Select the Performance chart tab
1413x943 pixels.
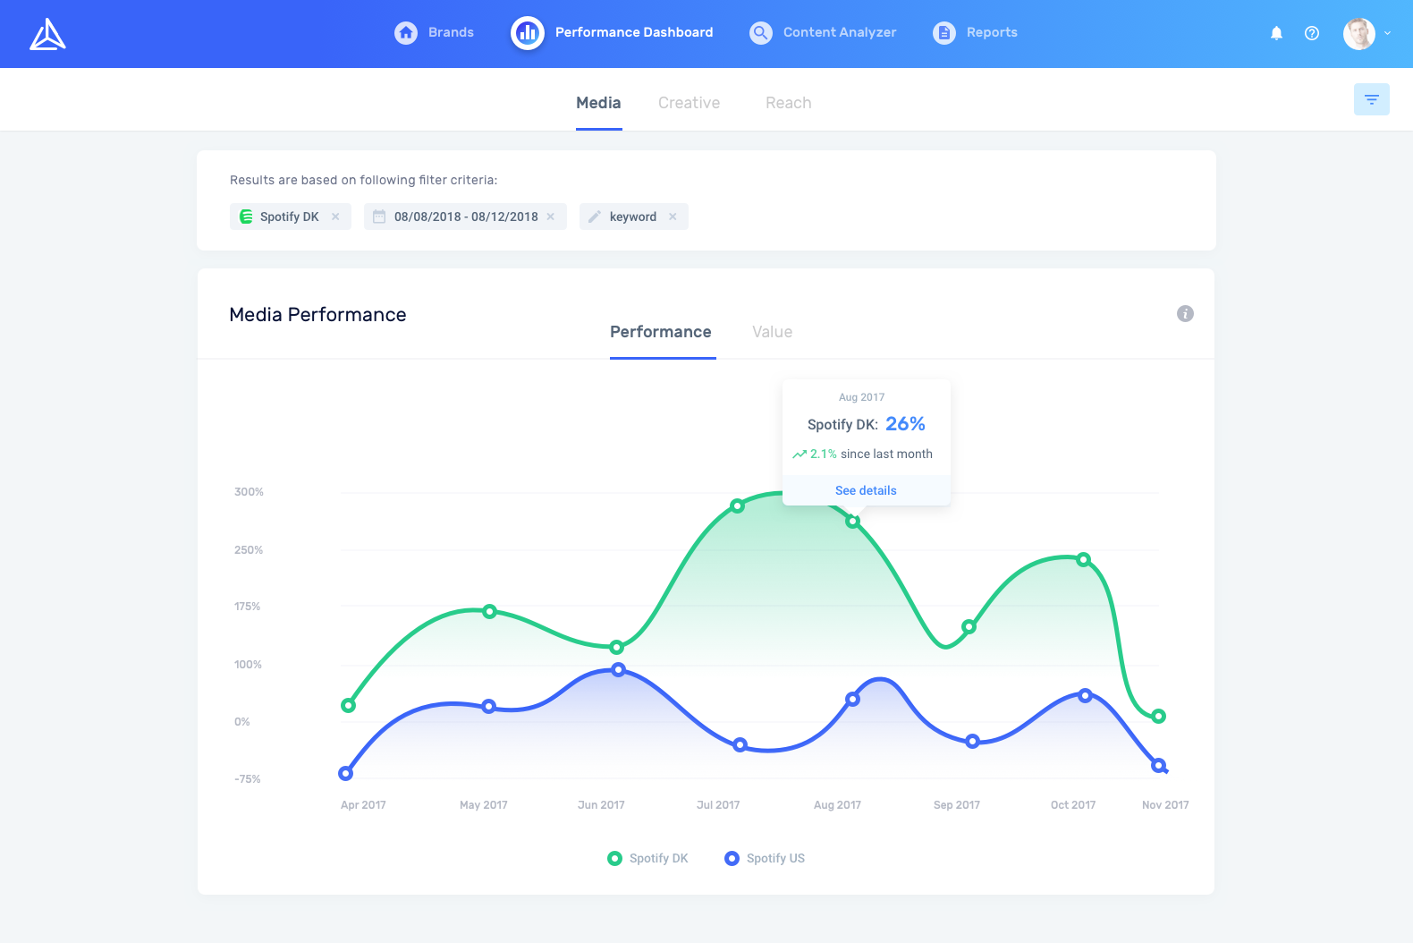pos(661,332)
